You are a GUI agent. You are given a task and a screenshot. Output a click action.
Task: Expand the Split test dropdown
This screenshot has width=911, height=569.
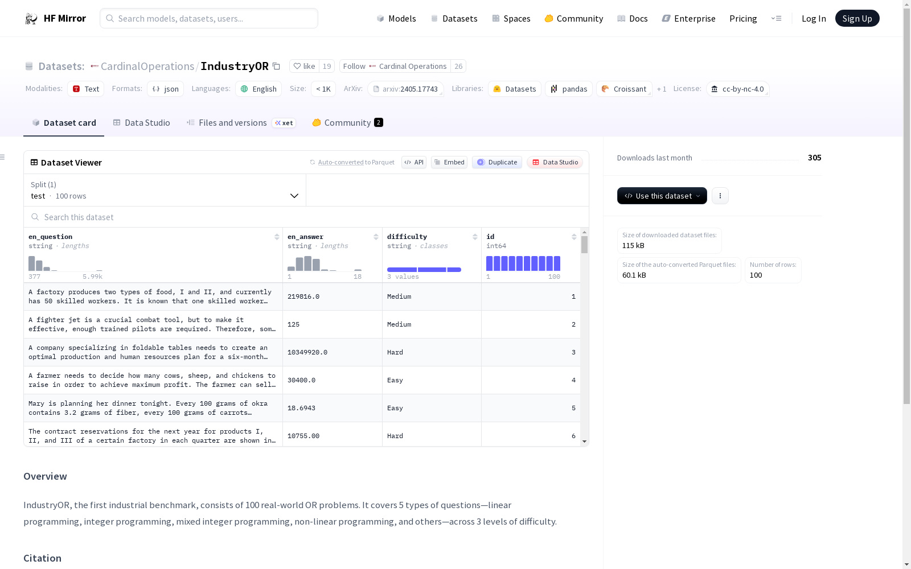165,190
